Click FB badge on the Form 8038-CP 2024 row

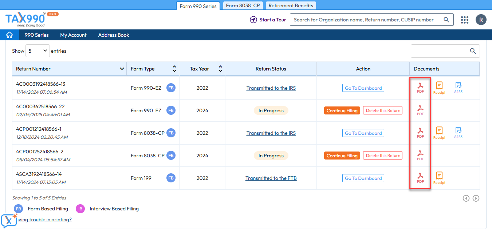(x=171, y=156)
